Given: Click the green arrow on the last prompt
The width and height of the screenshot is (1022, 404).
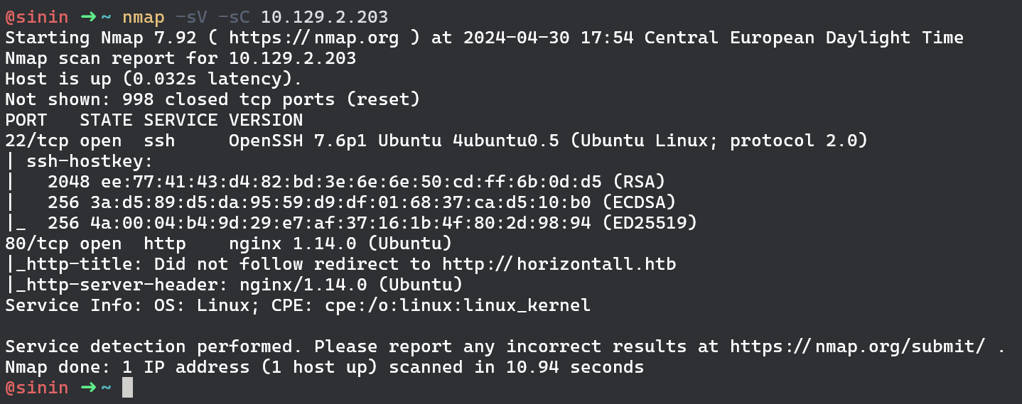Looking at the screenshot, I should (88, 388).
